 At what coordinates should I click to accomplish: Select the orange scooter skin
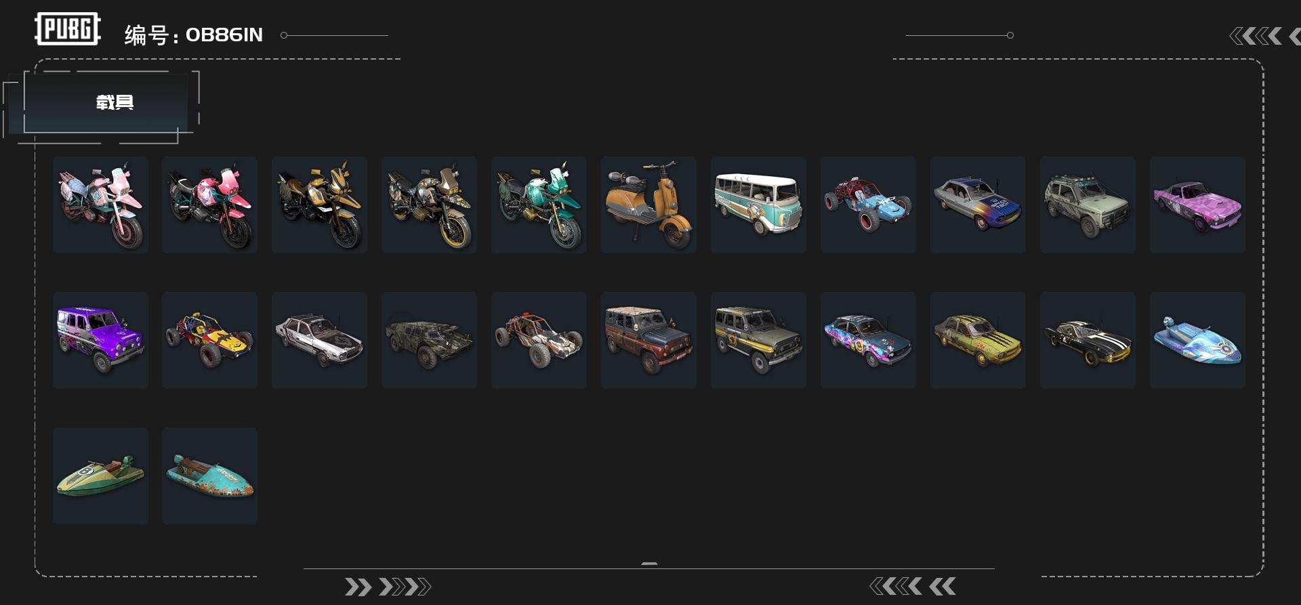(x=648, y=205)
